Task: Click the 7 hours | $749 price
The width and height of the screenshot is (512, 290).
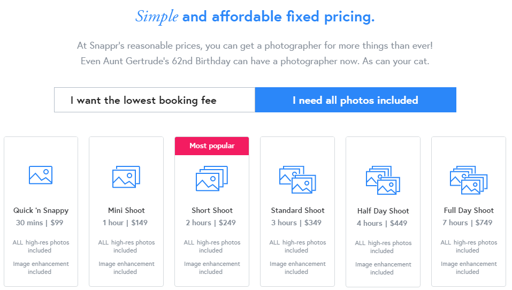Action: click(467, 223)
